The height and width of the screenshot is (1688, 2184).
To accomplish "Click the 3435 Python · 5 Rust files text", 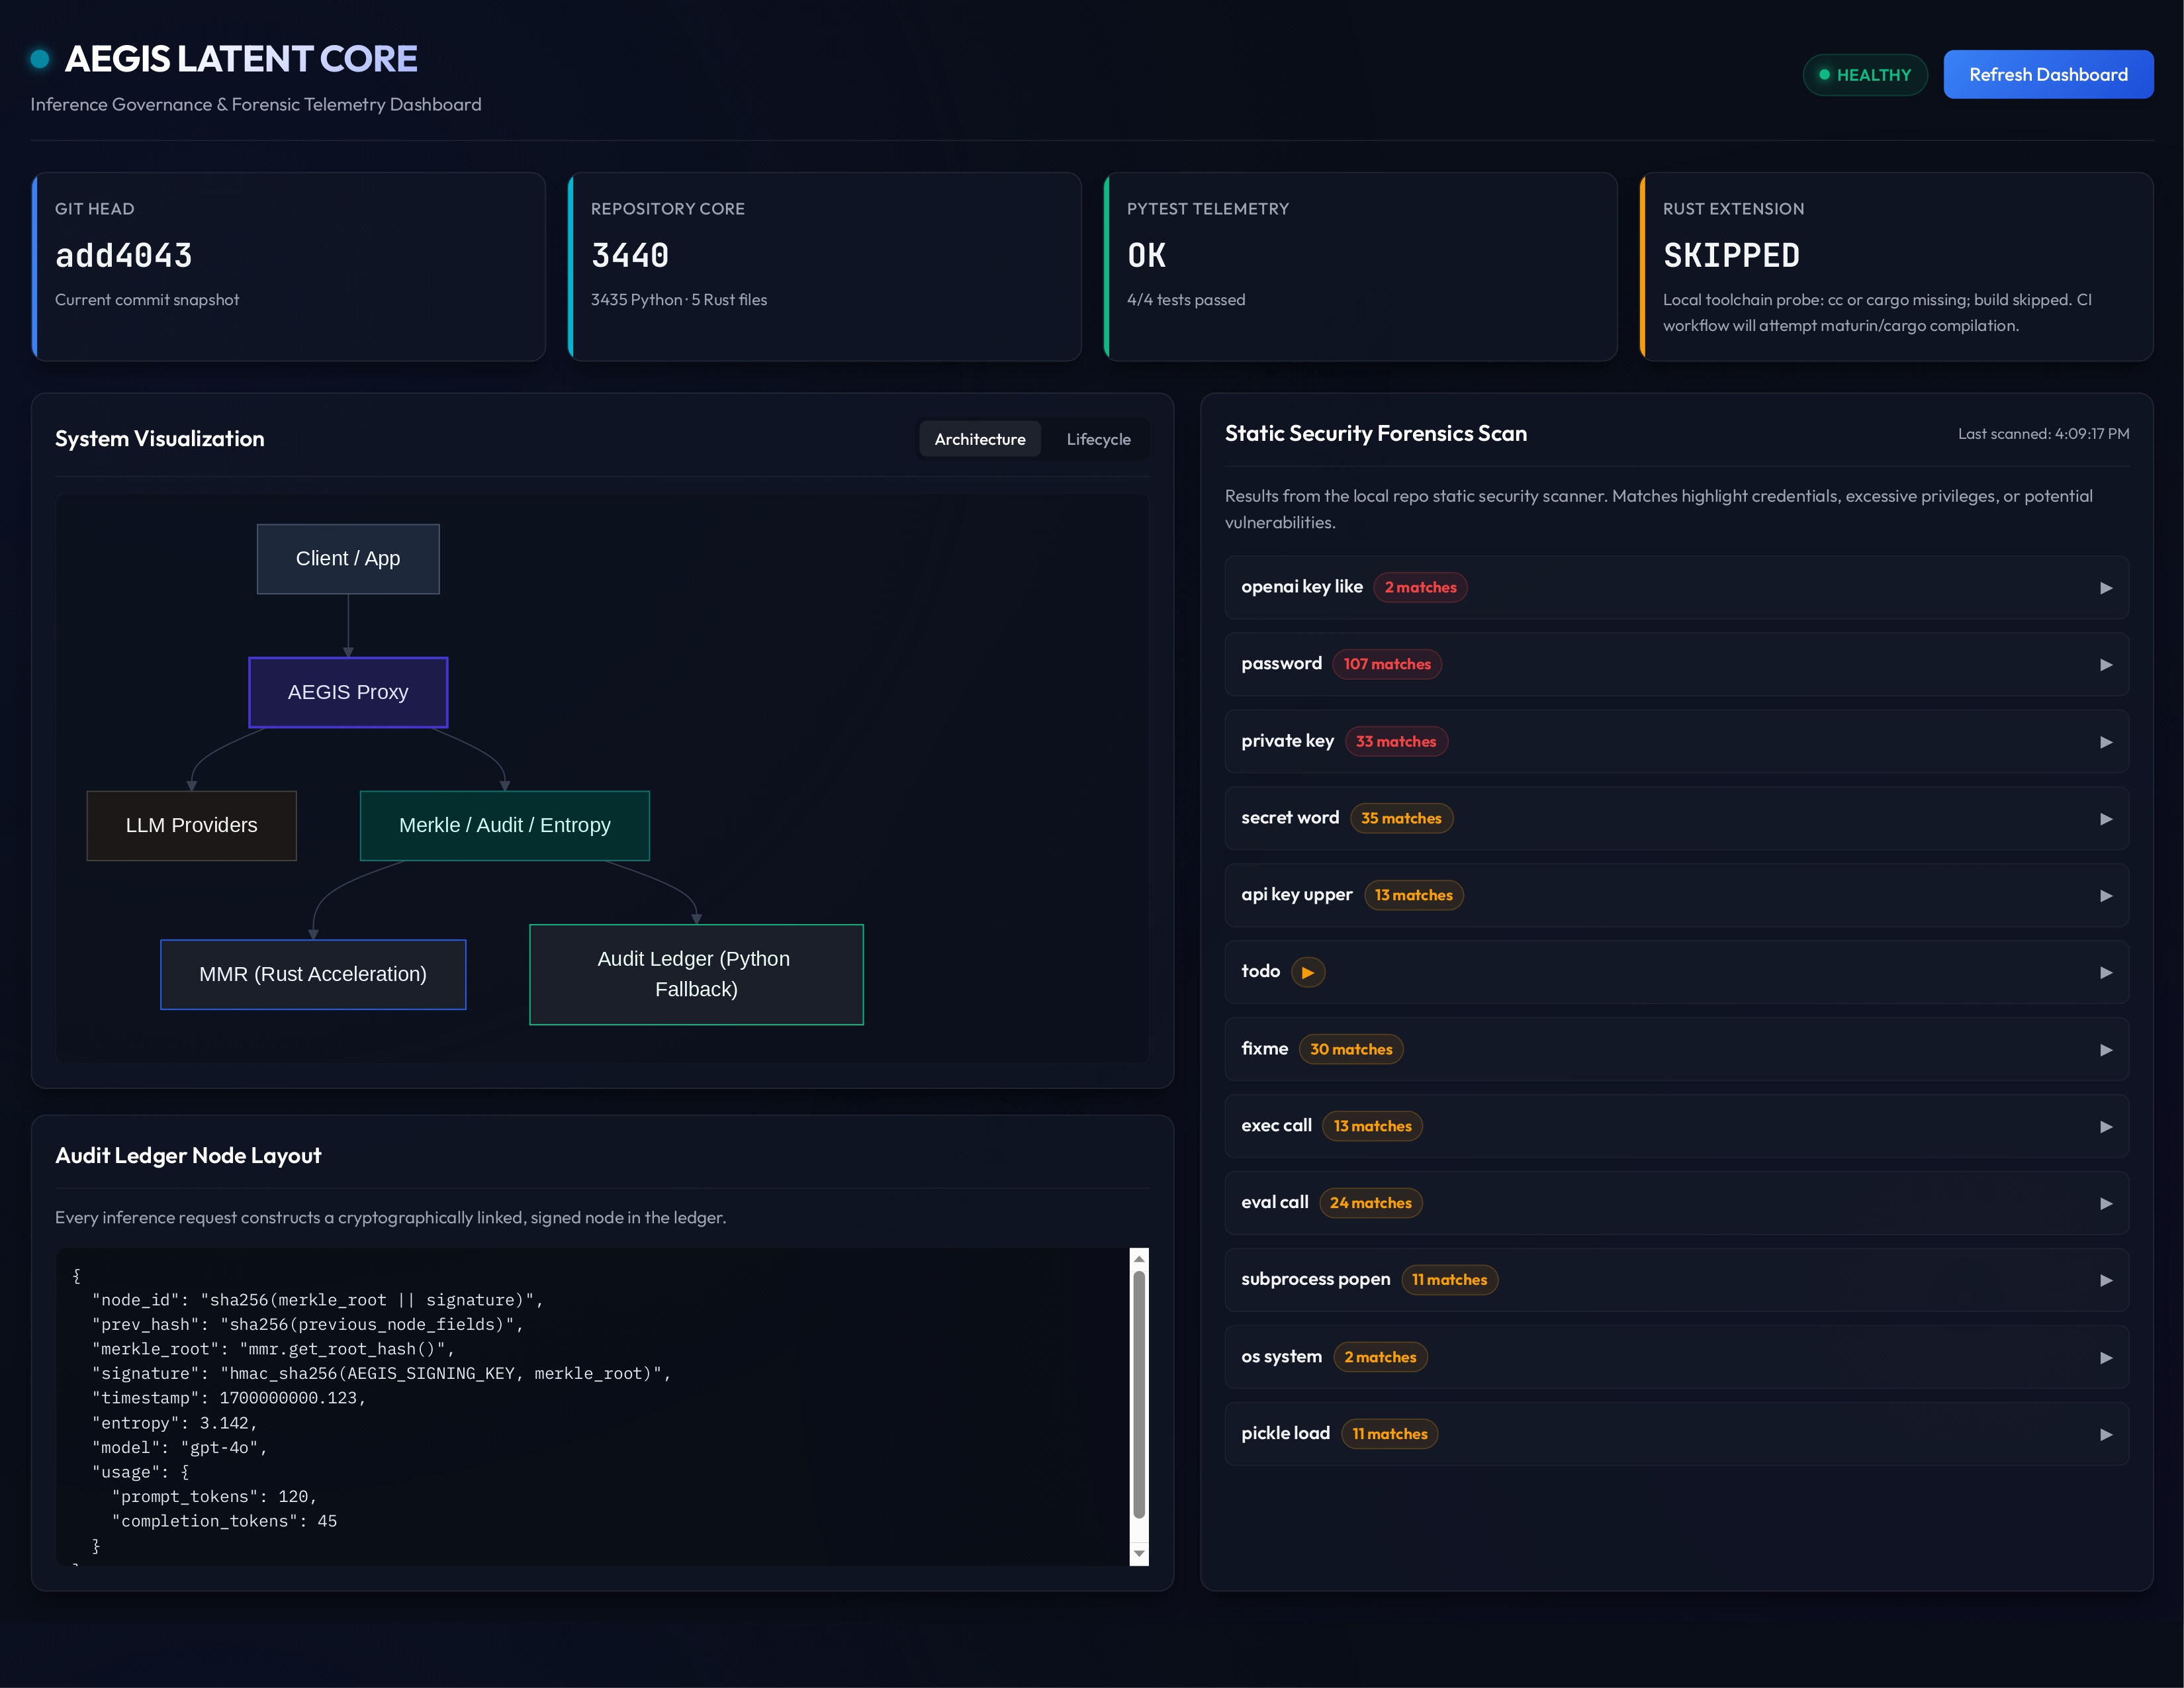I will pyautogui.click(x=679, y=300).
